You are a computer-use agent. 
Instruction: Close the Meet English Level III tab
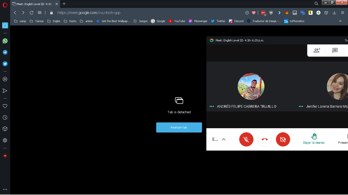click(x=57, y=4)
